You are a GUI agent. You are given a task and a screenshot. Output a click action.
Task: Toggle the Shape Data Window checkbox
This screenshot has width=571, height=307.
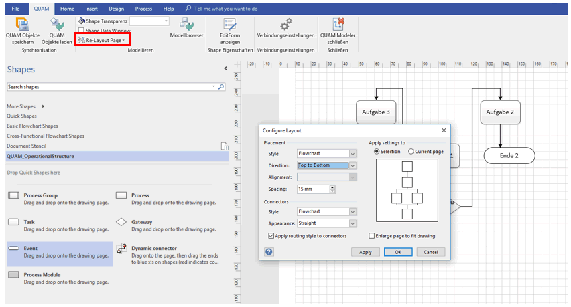click(x=81, y=31)
